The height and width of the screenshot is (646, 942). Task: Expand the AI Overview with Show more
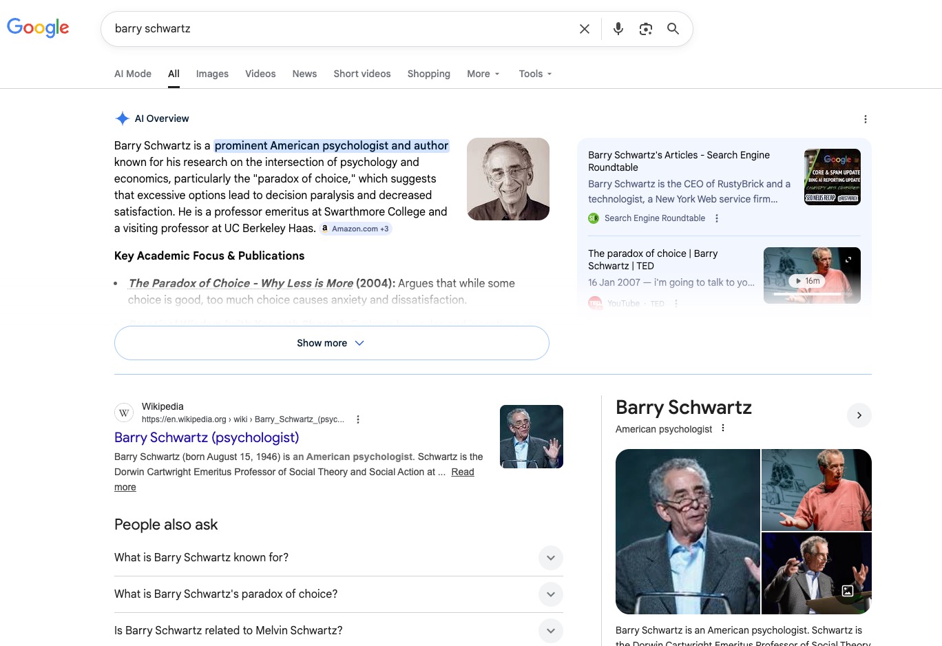[x=331, y=342]
